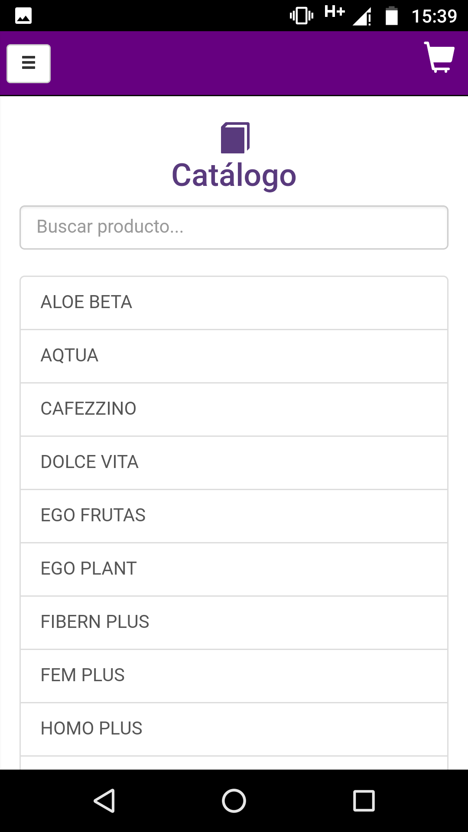Tap the Catálogo heading

pyautogui.click(x=234, y=175)
